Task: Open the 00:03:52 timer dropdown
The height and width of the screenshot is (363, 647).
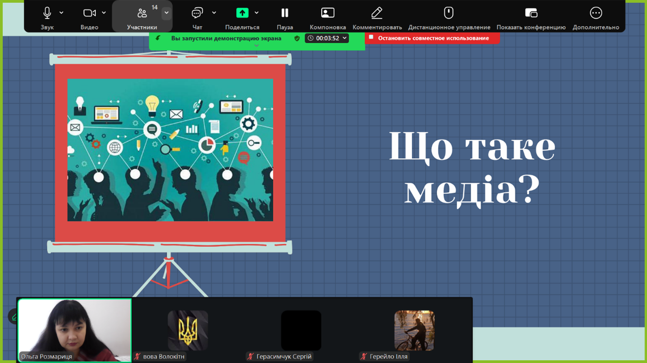Action: click(x=327, y=39)
